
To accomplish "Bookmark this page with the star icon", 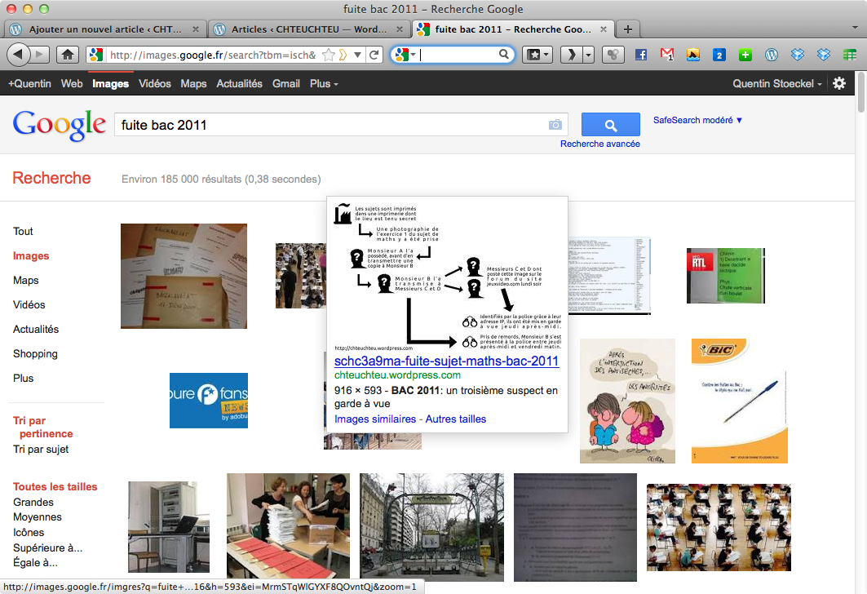I will (329, 55).
